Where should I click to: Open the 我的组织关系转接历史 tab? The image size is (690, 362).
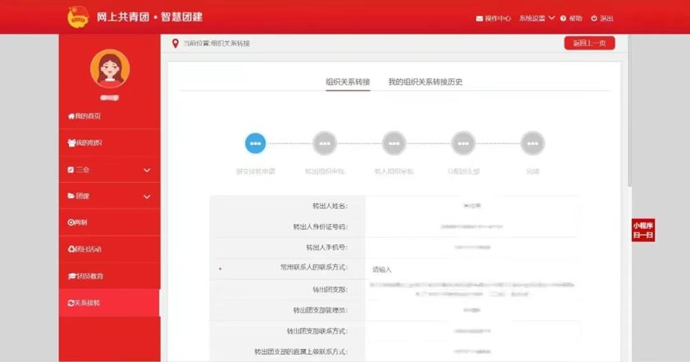click(425, 82)
